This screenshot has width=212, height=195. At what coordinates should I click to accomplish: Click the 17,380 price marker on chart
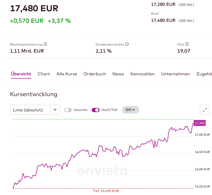pos(199,123)
